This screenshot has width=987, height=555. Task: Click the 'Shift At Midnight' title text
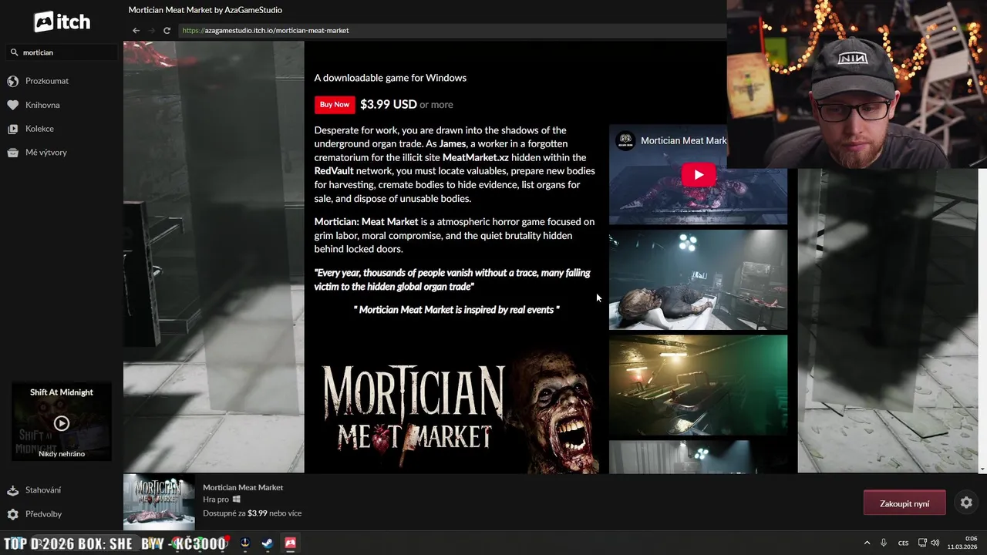click(x=62, y=392)
